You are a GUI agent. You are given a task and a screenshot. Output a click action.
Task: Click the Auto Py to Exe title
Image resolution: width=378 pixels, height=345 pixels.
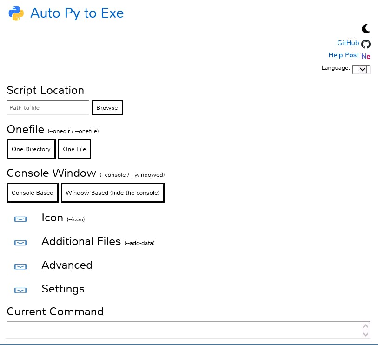coord(77,13)
